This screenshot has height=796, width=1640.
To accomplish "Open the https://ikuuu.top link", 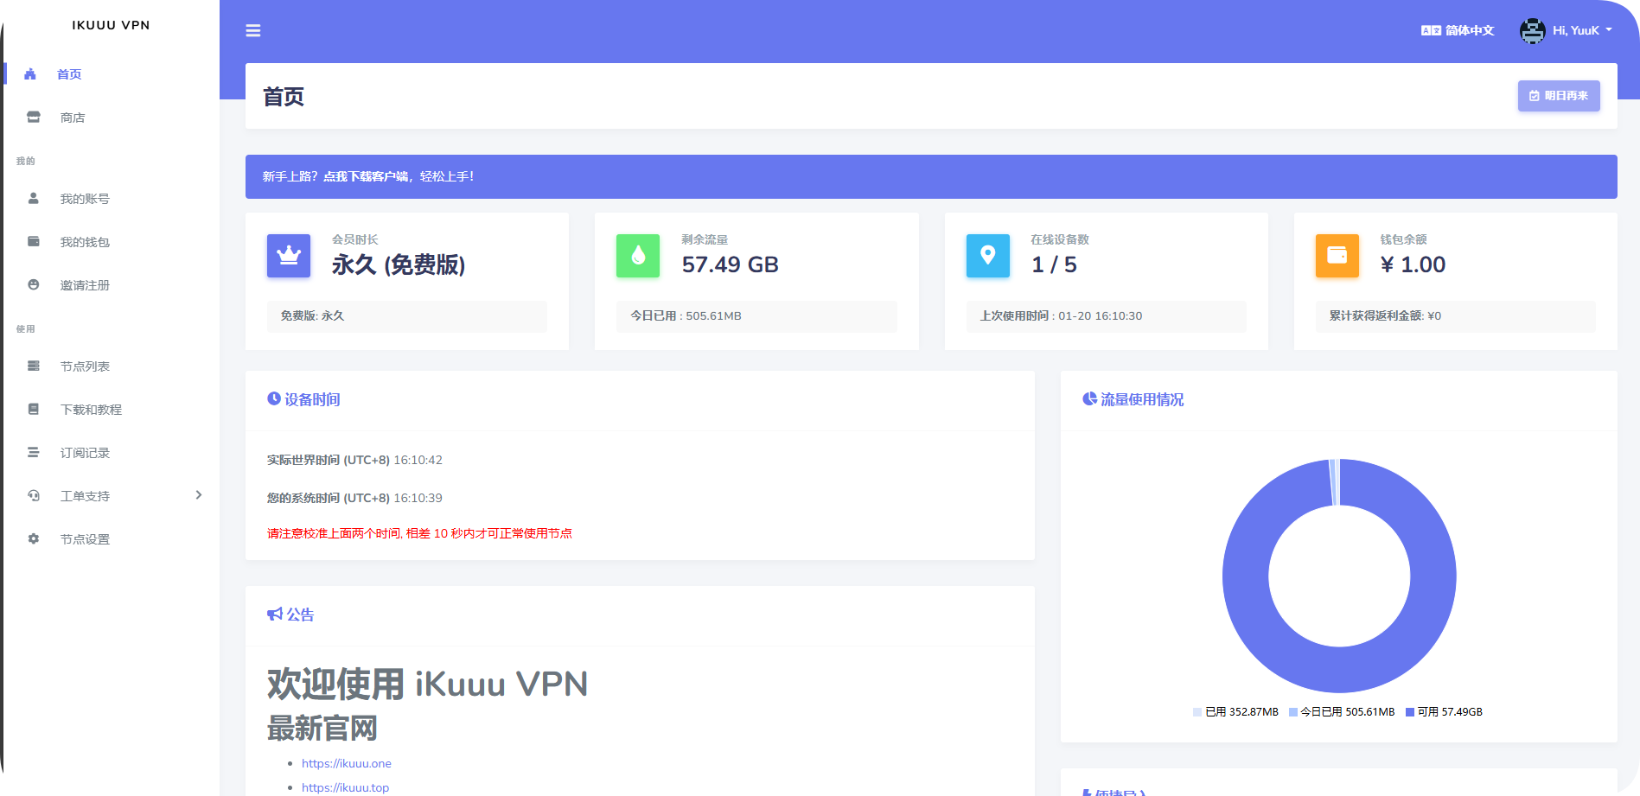I will click(346, 787).
